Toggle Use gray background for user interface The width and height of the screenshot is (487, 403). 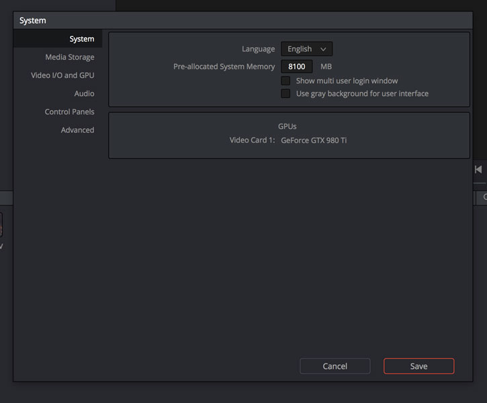point(285,93)
